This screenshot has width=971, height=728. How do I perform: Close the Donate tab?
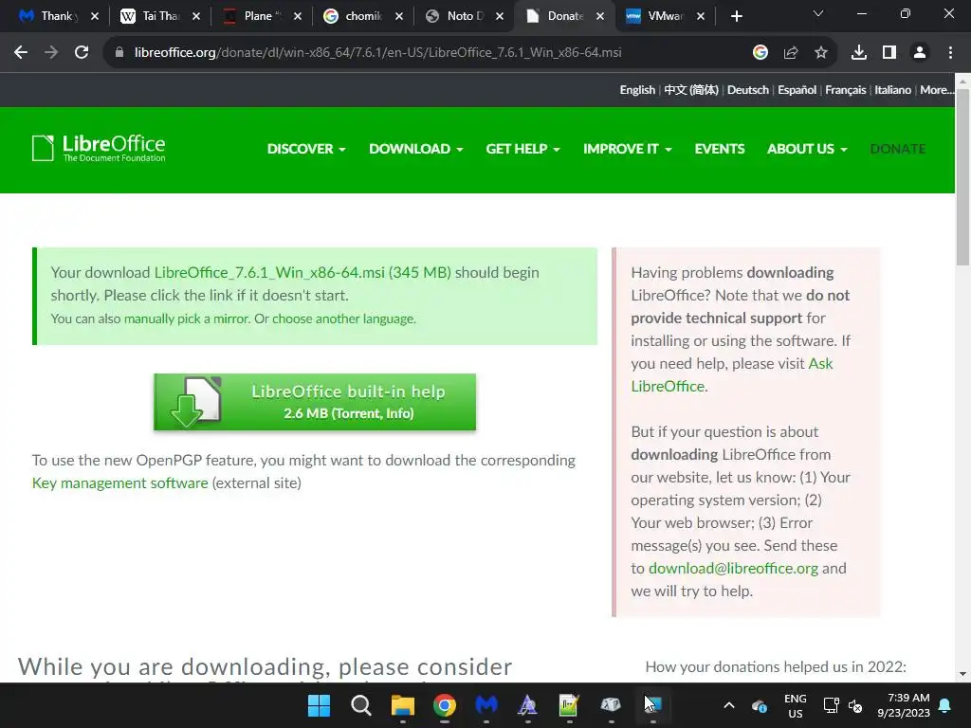(x=600, y=16)
